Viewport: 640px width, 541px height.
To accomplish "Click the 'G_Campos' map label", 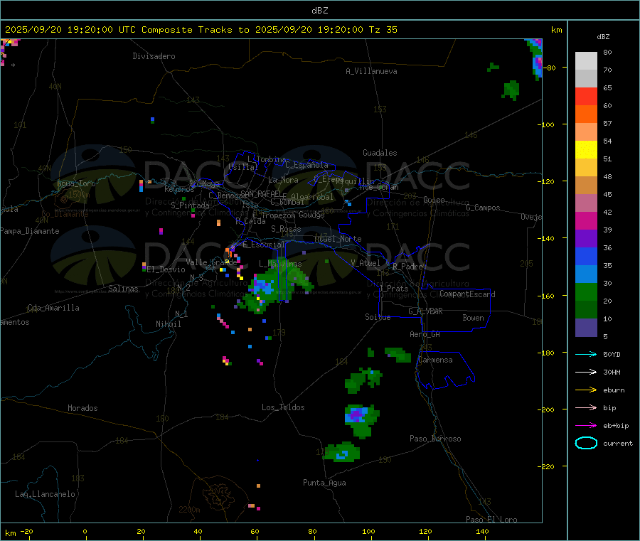I will point(483,208).
